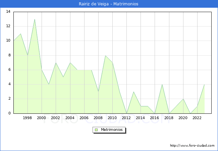218x151 pixels.
Task: Click the y-axis label 10
Action: 8,41
